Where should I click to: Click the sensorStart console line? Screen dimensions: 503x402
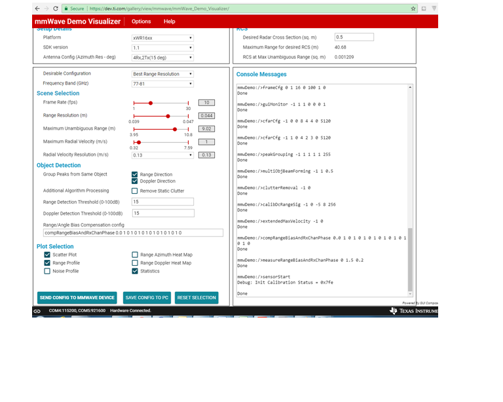click(x=264, y=277)
